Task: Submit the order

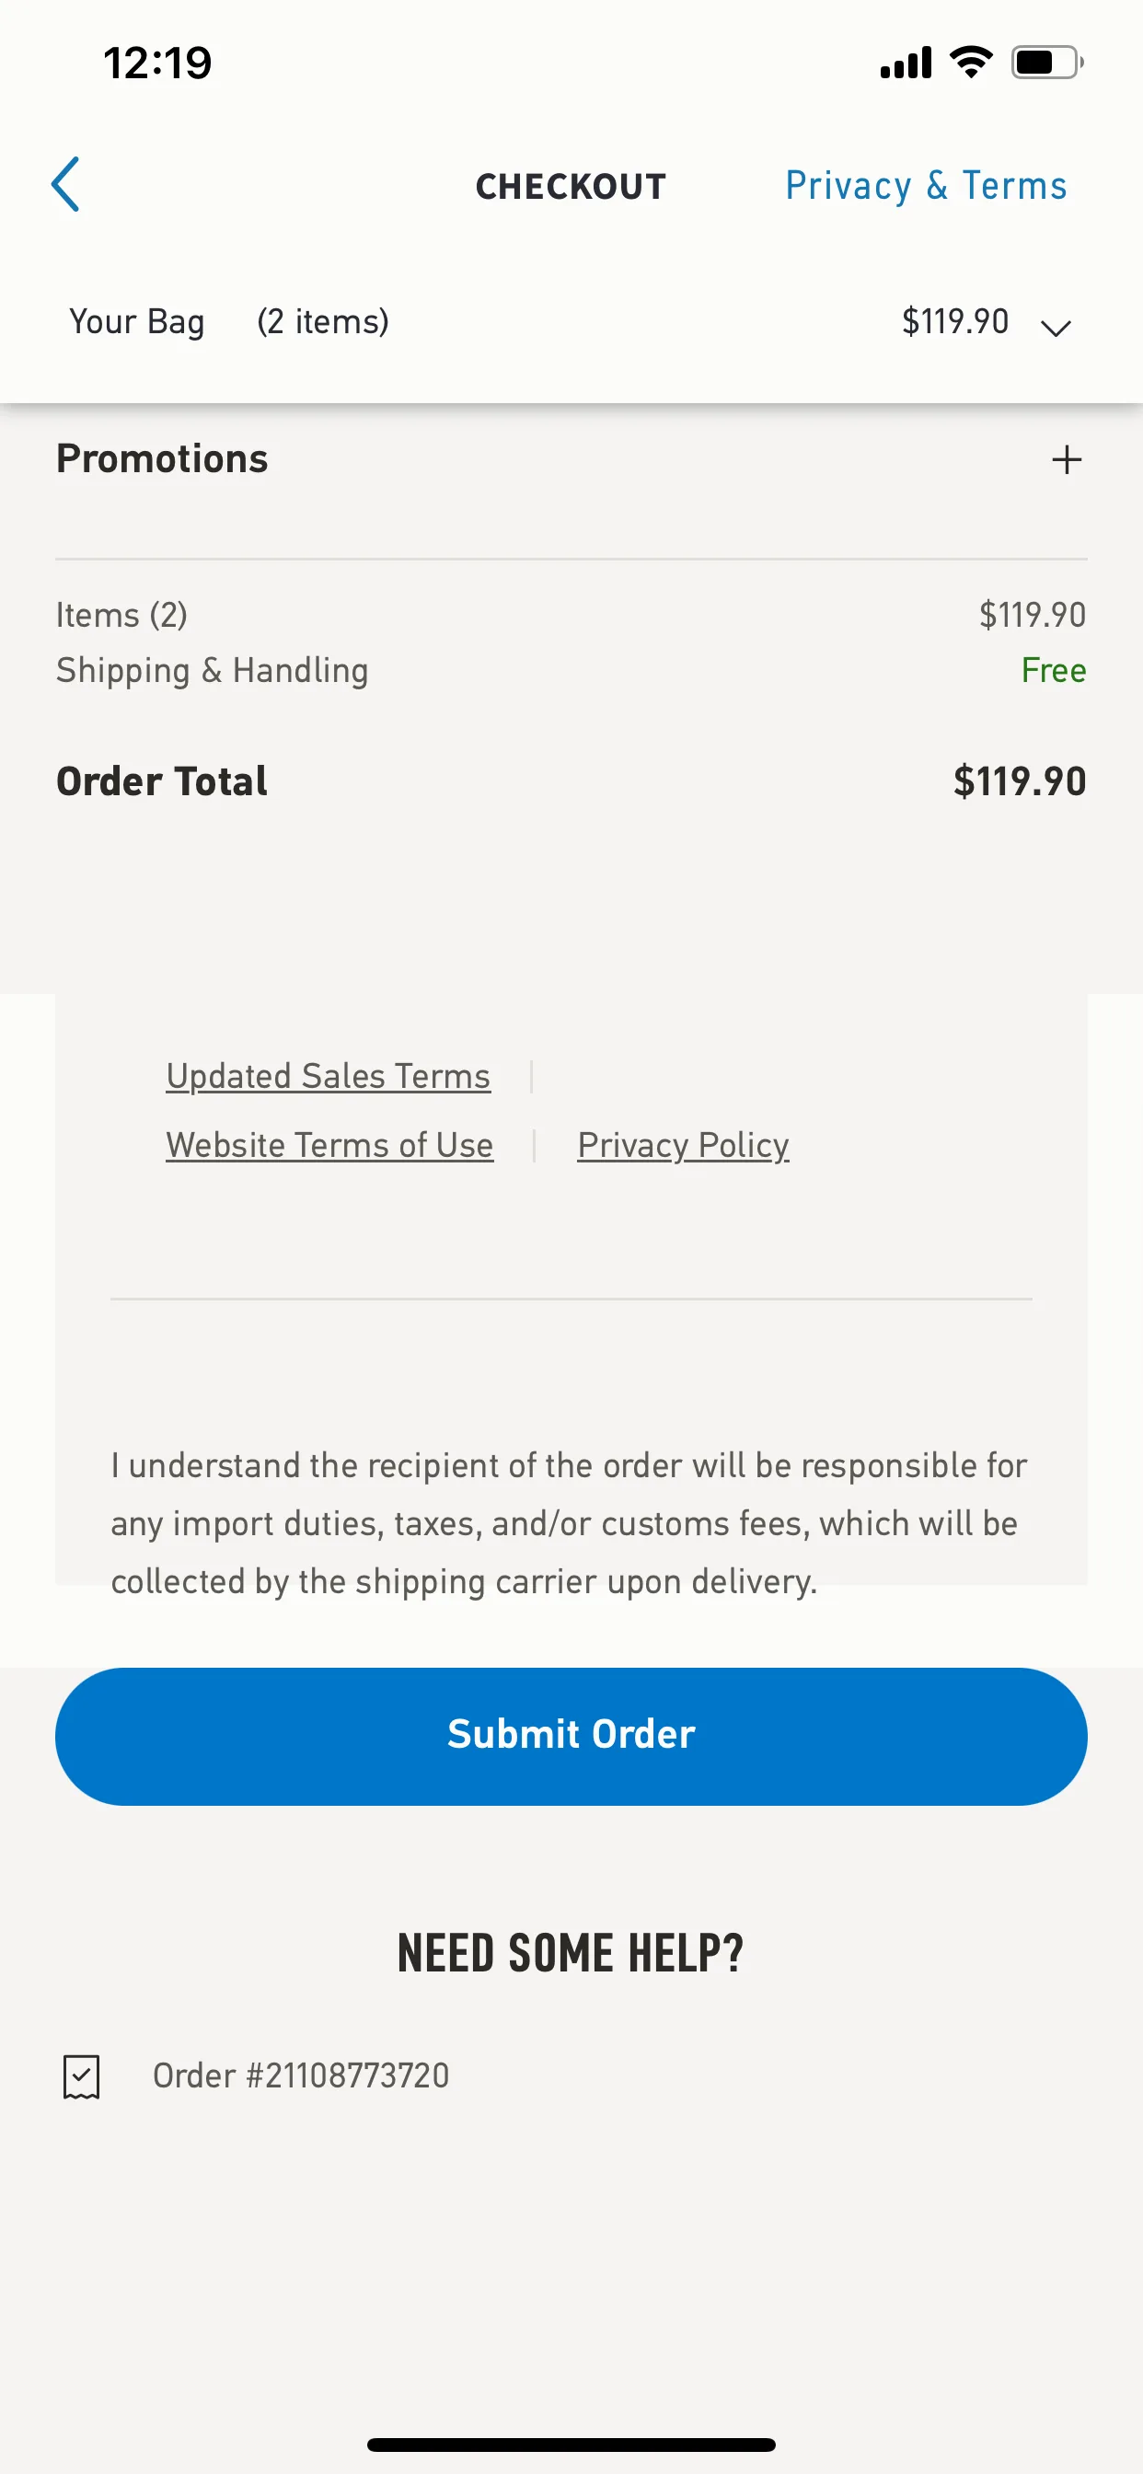Action: [571, 1736]
